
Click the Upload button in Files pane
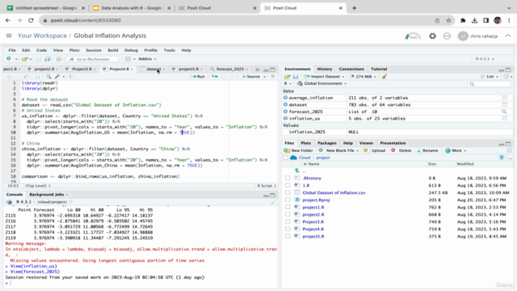(x=375, y=150)
